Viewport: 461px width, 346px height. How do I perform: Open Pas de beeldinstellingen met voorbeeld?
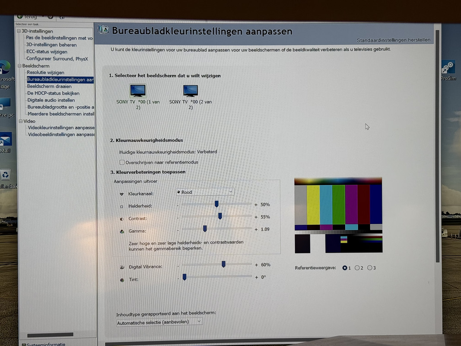pyautogui.click(x=59, y=38)
